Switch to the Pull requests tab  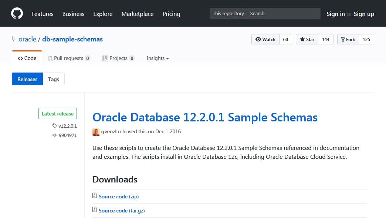69,58
